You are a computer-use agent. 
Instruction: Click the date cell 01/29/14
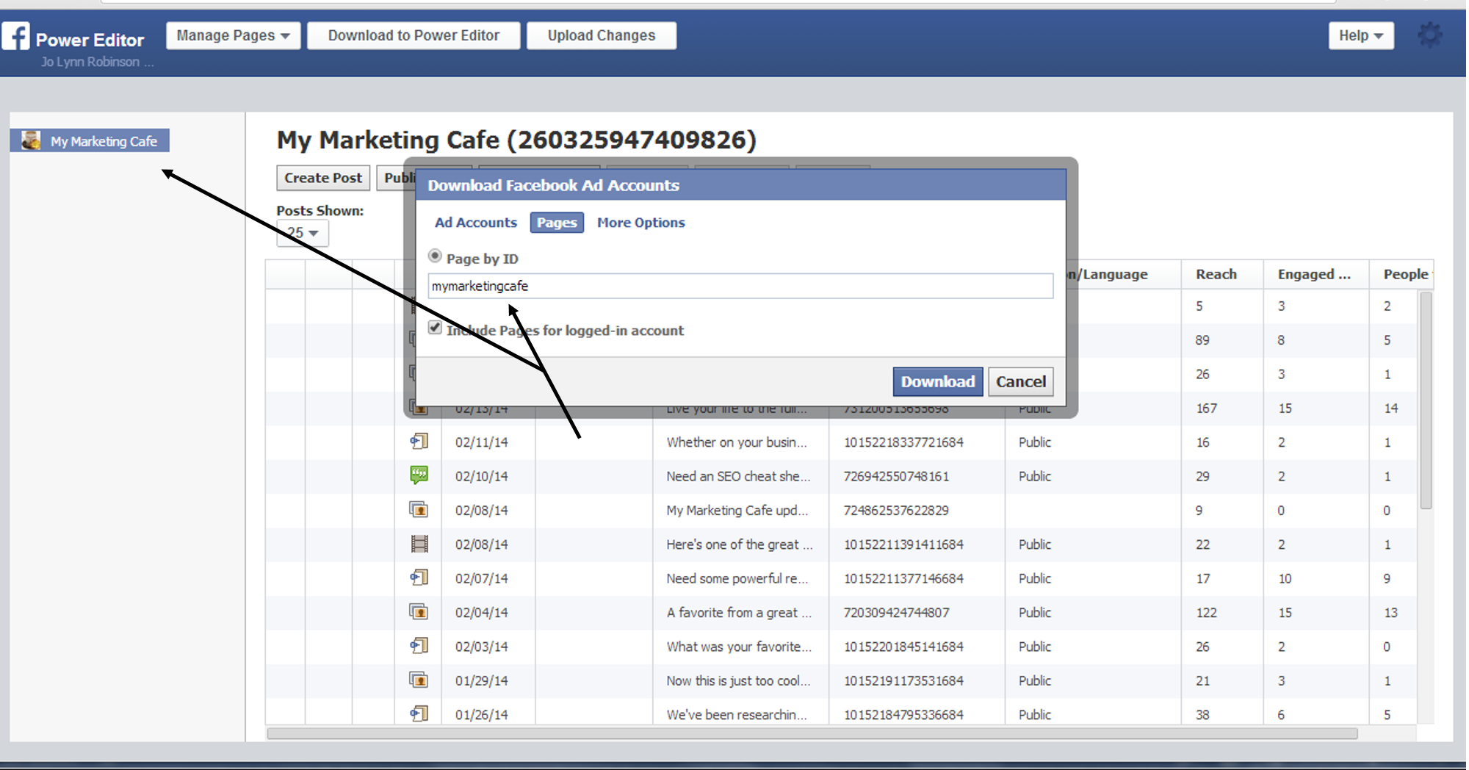click(x=481, y=680)
